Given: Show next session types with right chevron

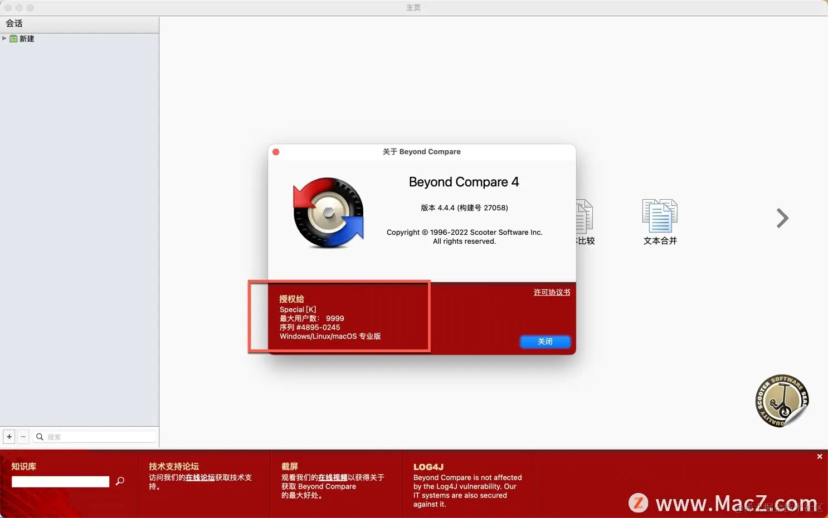Looking at the screenshot, I should [x=782, y=218].
